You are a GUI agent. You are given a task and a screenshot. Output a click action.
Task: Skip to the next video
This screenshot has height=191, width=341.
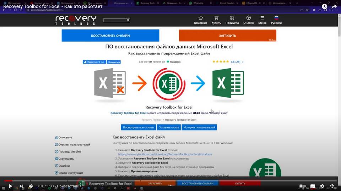tap(21, 186)
